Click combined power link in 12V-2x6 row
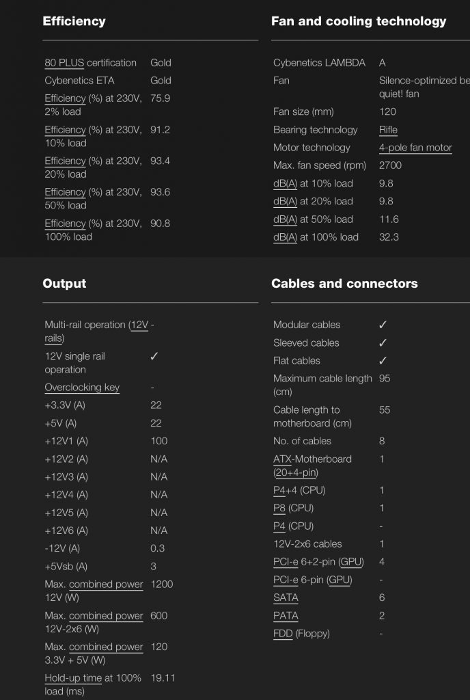The width and height of the screenshot is (470, 700). click(x=106, y=616)
